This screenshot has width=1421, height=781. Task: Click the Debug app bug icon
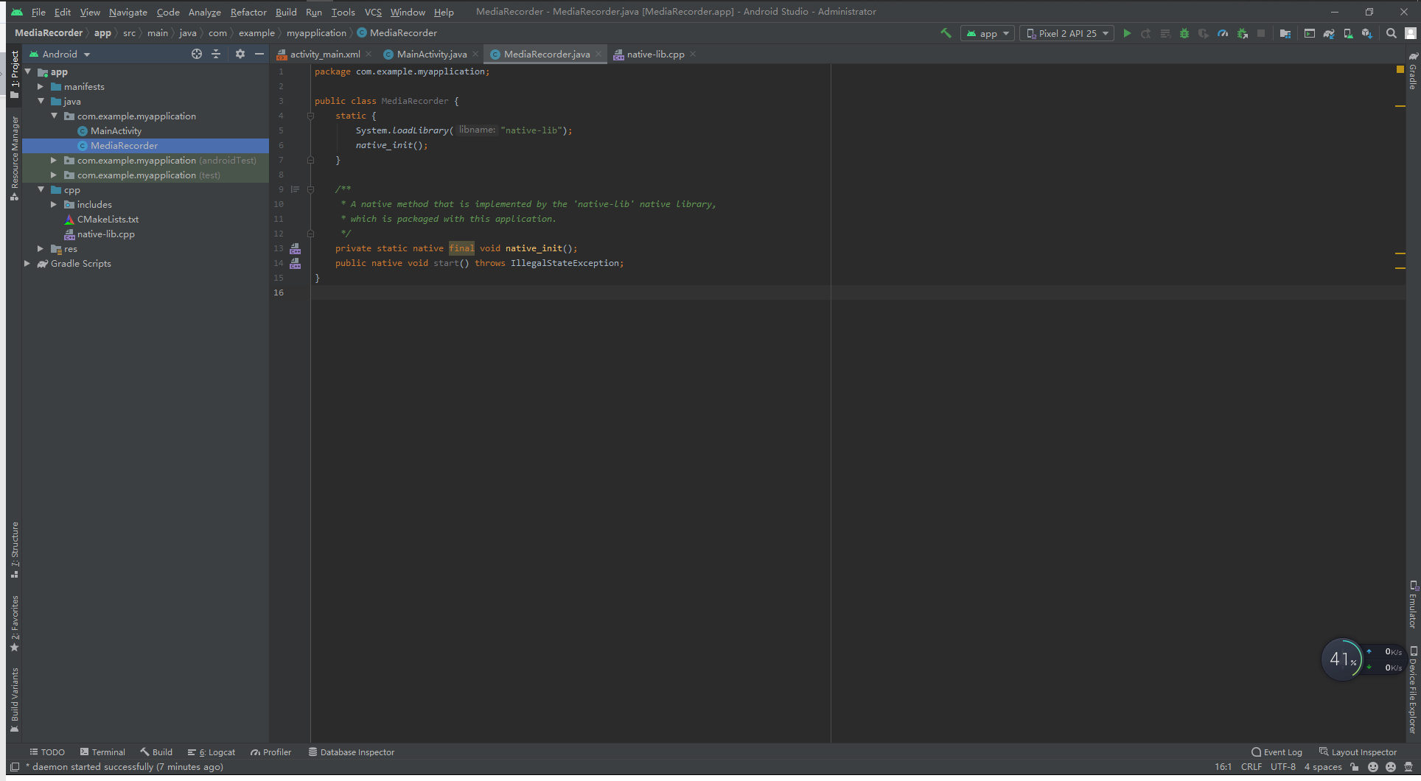tap(1184, 33)
